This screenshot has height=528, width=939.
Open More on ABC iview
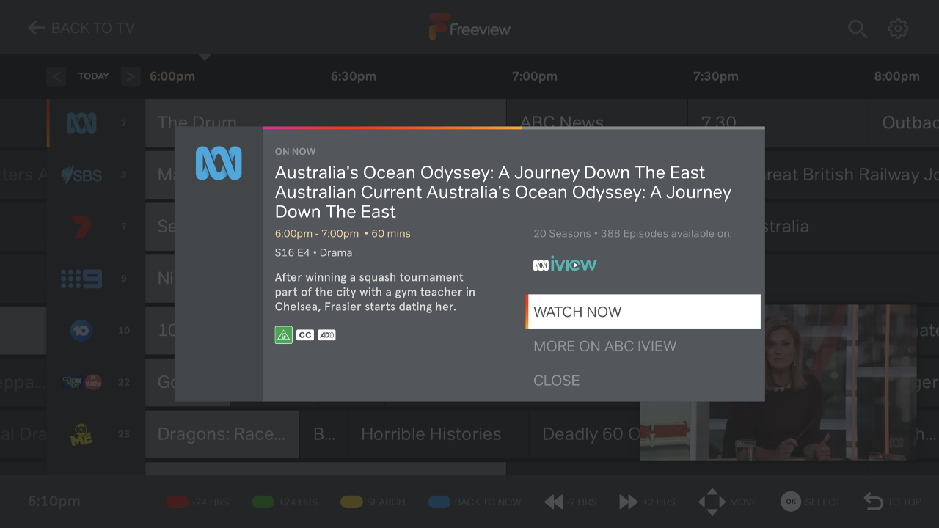(604, 346)
